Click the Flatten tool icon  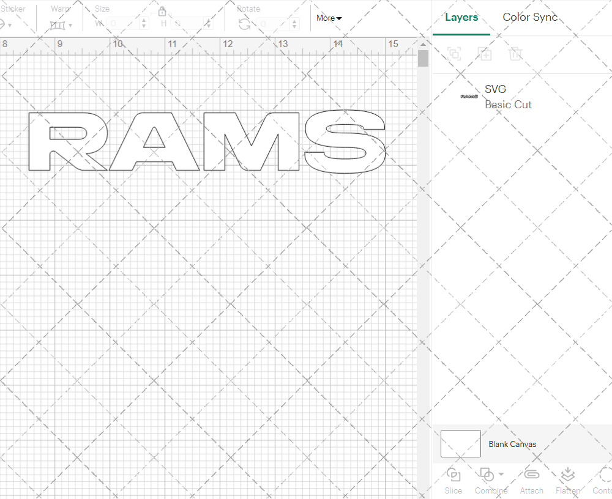tap(568, 475)
